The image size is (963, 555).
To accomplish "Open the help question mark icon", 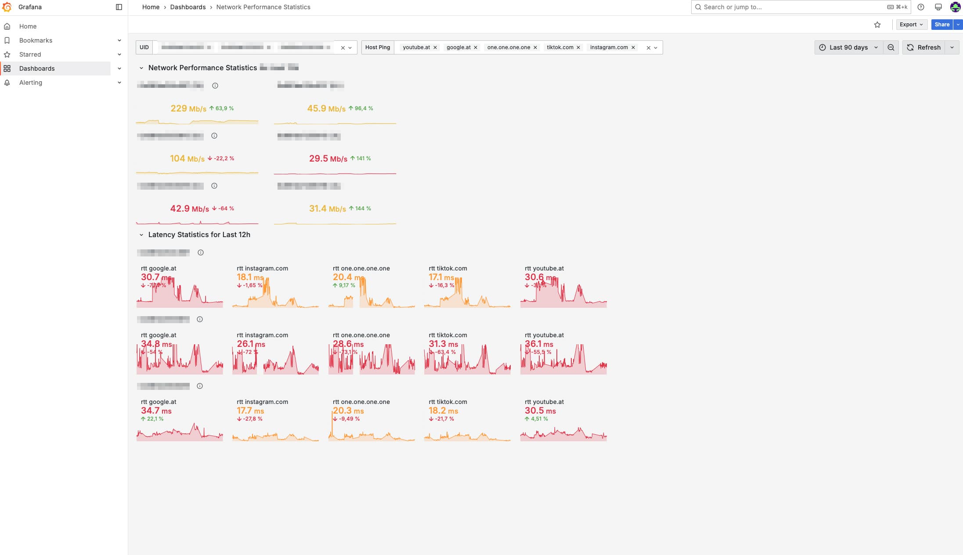I will pyautogui.click(x=921, y=7).
